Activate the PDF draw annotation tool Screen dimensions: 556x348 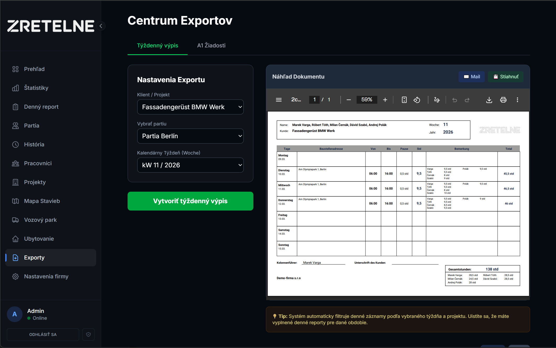click(437, 100)
